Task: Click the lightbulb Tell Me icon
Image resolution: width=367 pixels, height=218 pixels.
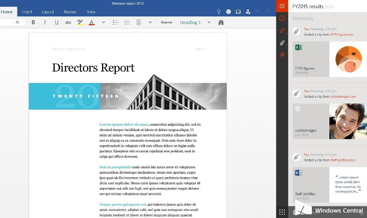Action: 219,11
